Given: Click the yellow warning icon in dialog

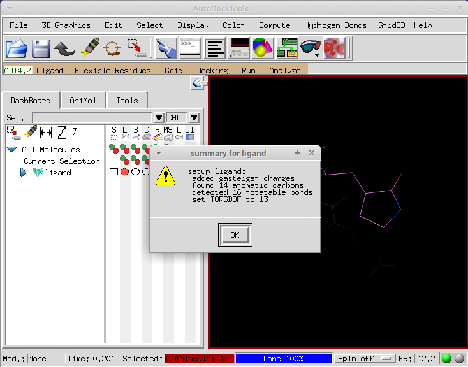Looking at the screenshot, I should click(x=165, y=176).
